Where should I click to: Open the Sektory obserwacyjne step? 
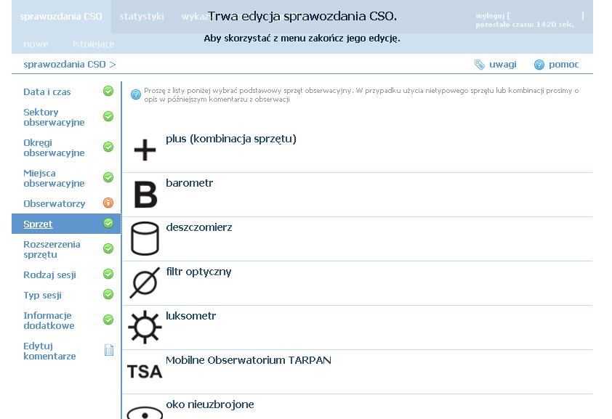pyautogui.click(x=54, y=118)
